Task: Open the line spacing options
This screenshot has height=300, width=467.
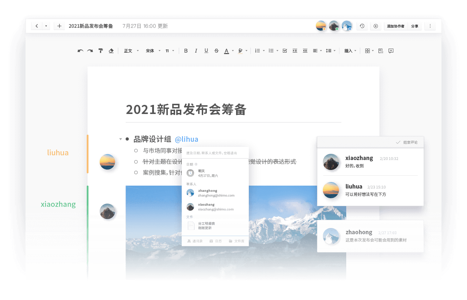Action: tap(331, 51)
